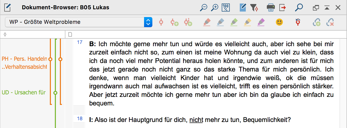This screenshot has width=347, height=128.
Task: Click the memo column header icon
Action: click(70, 34)
